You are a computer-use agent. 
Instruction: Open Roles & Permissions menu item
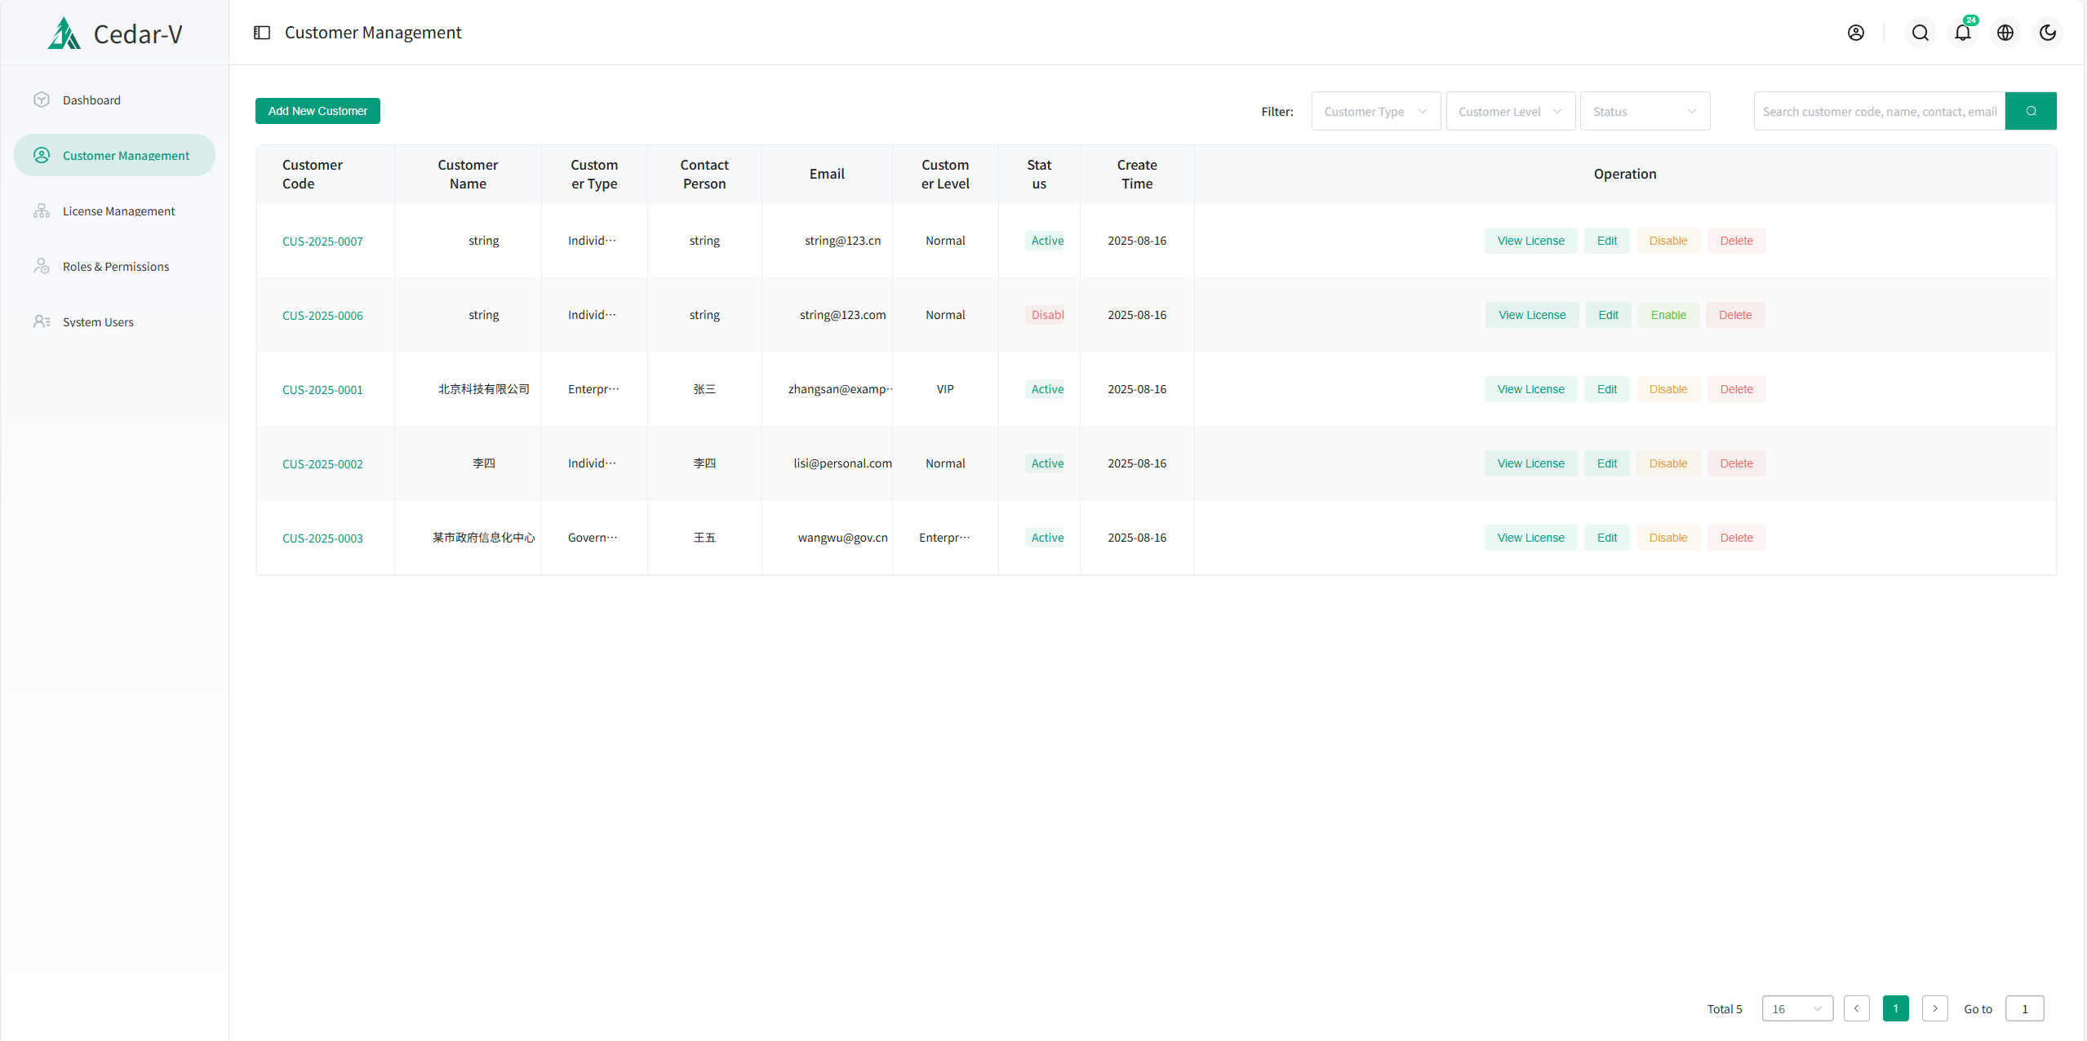(116, 267)
